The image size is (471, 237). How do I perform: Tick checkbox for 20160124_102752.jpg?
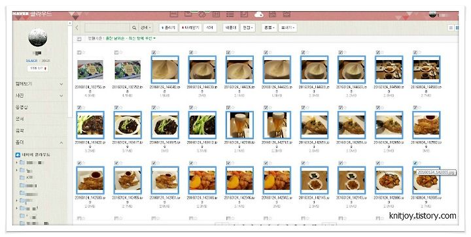(x=116, y=52)
